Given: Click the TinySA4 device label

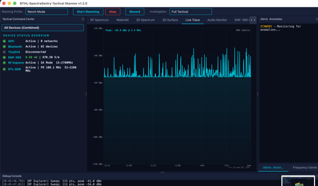Looking at the screenshot, I should 14,52.
